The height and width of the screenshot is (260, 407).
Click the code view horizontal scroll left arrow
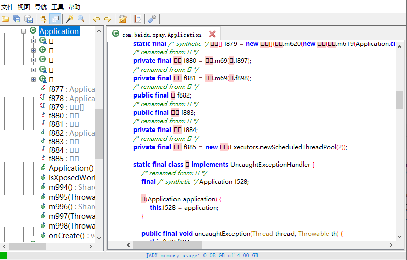[x=128, y=245]
